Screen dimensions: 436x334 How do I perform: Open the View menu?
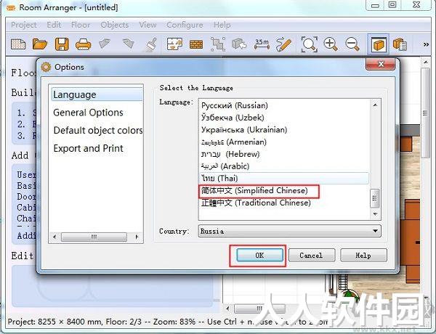tap(148, 25)
